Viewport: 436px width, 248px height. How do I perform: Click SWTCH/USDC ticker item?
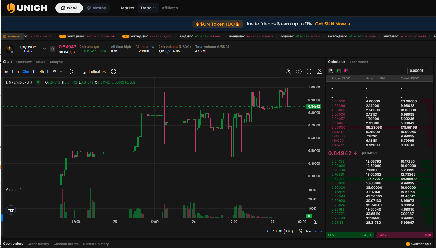[x=352, y=36]
